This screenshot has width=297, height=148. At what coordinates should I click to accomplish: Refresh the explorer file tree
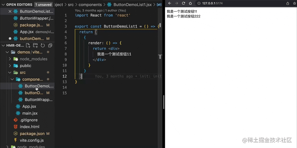click(43, 45)
